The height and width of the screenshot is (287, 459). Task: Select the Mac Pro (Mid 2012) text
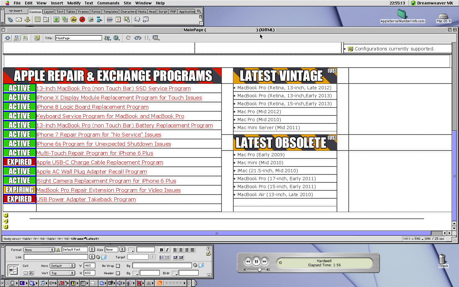tap(259, 112)
